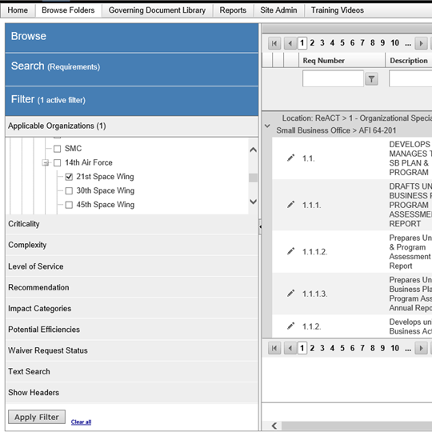Open the Site Admin tab

tap(278, 10)
